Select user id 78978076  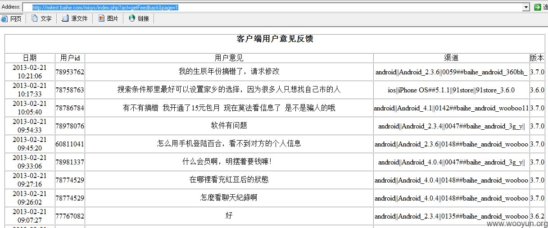coord(70,126)
